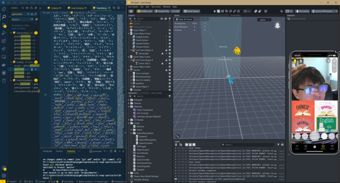
Task: Toggle checkbox for Chinese Button object
Action: [x=170, y=47]
